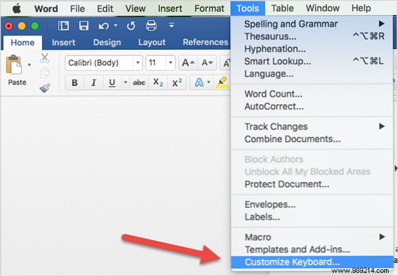Image resolution: width=398 pixels, height=276 pixels.
Task: Choose Smart Lookup... from Tools menu
Action: coord(312,61)
